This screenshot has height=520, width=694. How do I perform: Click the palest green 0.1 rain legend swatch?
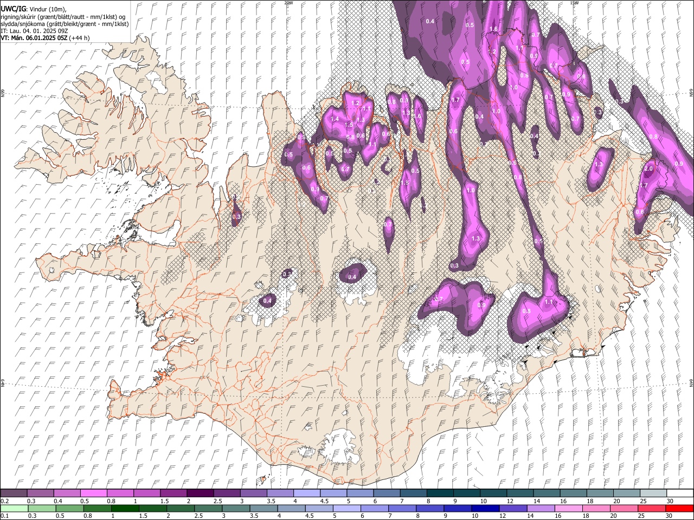click(14, 508)
